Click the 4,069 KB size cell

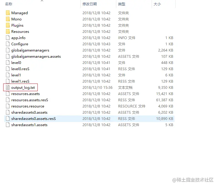tap(166, 106)
